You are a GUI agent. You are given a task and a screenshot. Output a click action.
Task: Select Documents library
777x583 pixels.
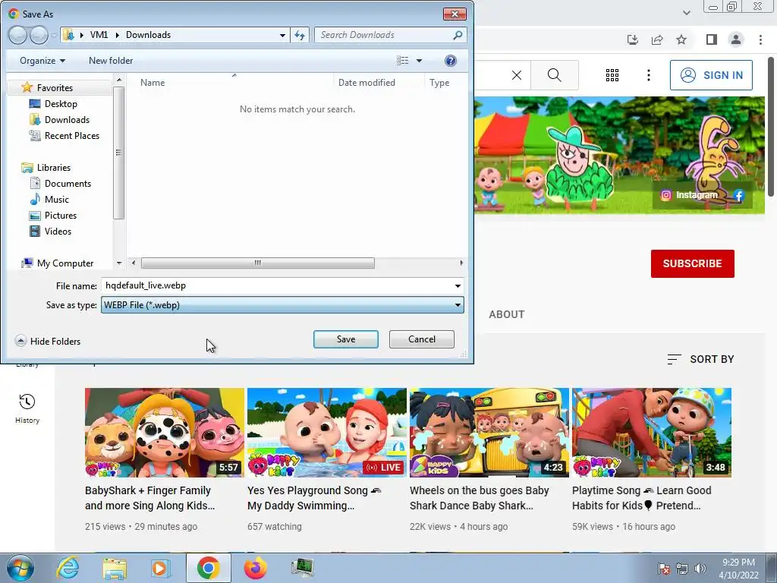tap(68, 184)
